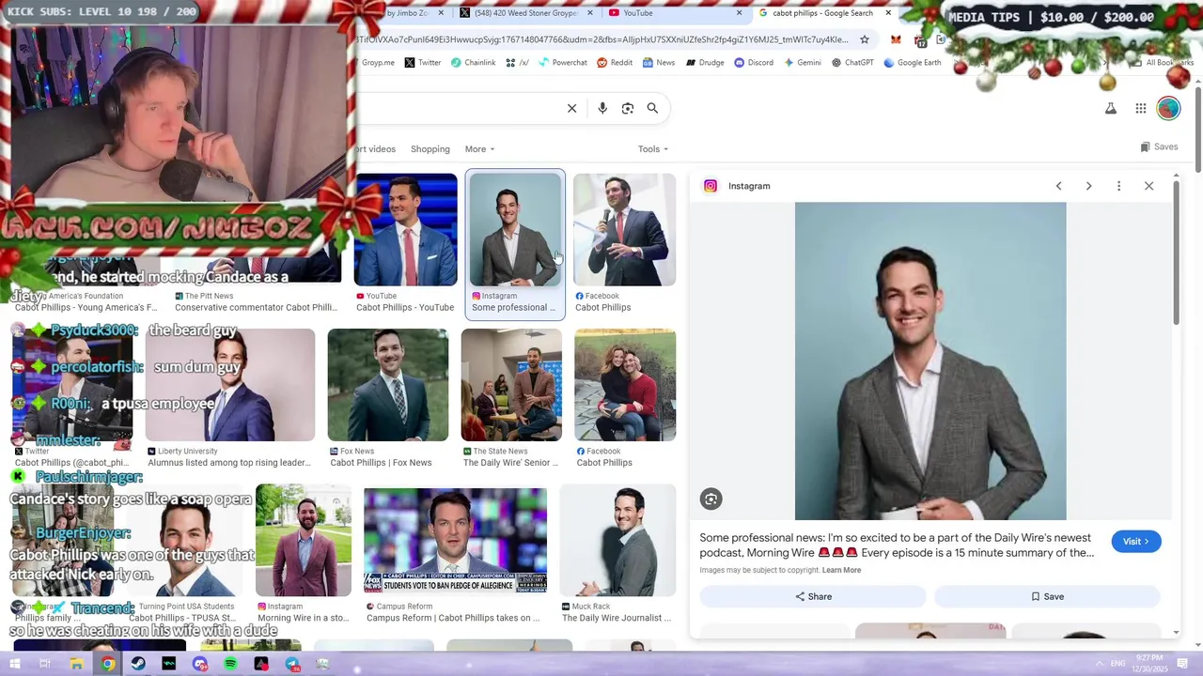Close the cabot phillips Google Search tab
1203x676 pixels.
click(x=888, y=13)
